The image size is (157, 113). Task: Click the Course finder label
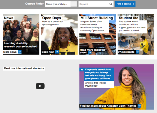pyautogui.click(x=34, y=4)
